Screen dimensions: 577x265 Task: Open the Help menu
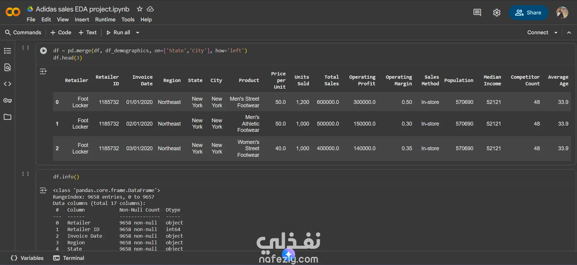tap(146, 20)
